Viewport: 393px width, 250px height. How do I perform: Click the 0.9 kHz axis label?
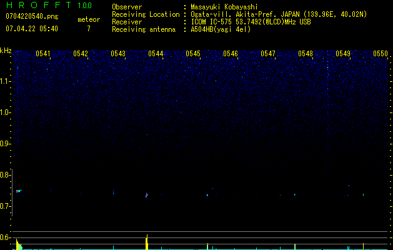pos(6,144)
